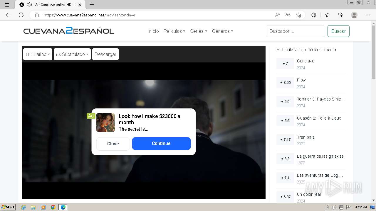The width and height of the screenshot is (376, 211).
Task: Open the Windows Start menu
Action: pos(8,207)
